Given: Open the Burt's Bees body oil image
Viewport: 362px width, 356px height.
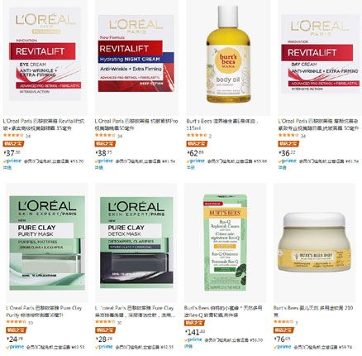Looking at the screenshot, I should (229, 54).
